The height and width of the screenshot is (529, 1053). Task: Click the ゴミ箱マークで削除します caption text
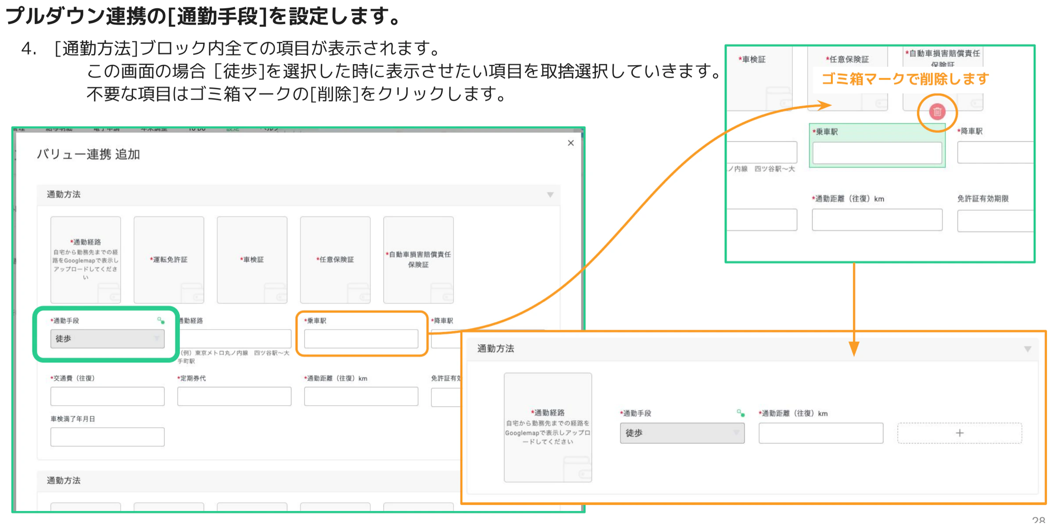pos(905,79)
